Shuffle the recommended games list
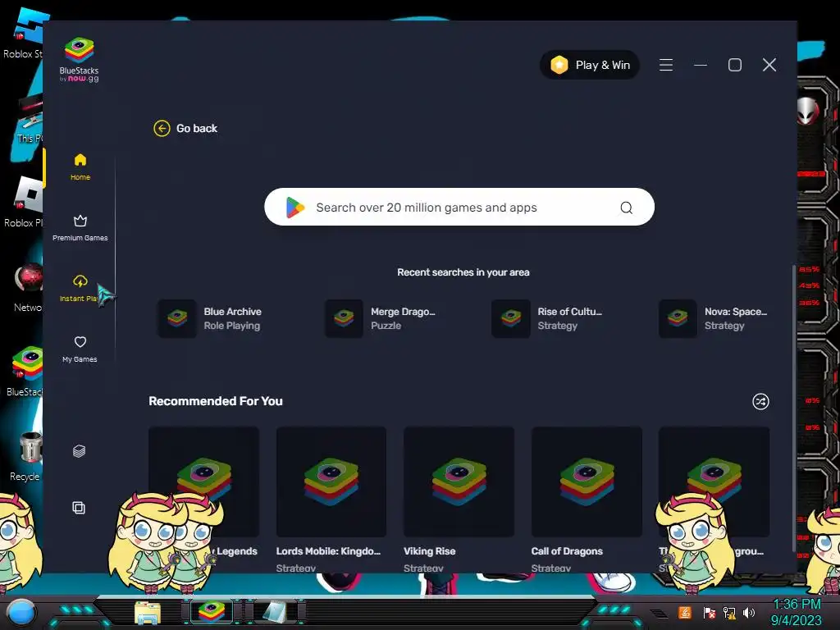840x630 pixels. (x=760, y=401)
